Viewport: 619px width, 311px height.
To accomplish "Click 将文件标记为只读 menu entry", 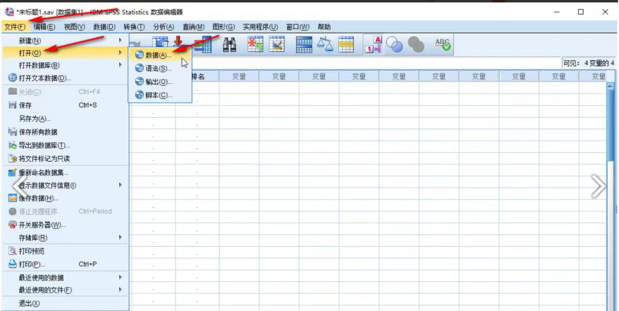I will 44,158.
